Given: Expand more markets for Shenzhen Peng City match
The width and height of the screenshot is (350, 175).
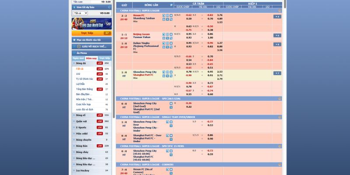Looking at the screenshot, I should [277, 73].
